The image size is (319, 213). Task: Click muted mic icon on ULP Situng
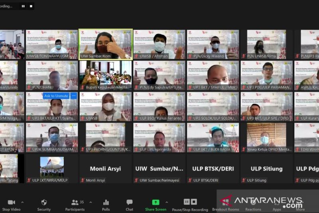[x=244, y=180]
